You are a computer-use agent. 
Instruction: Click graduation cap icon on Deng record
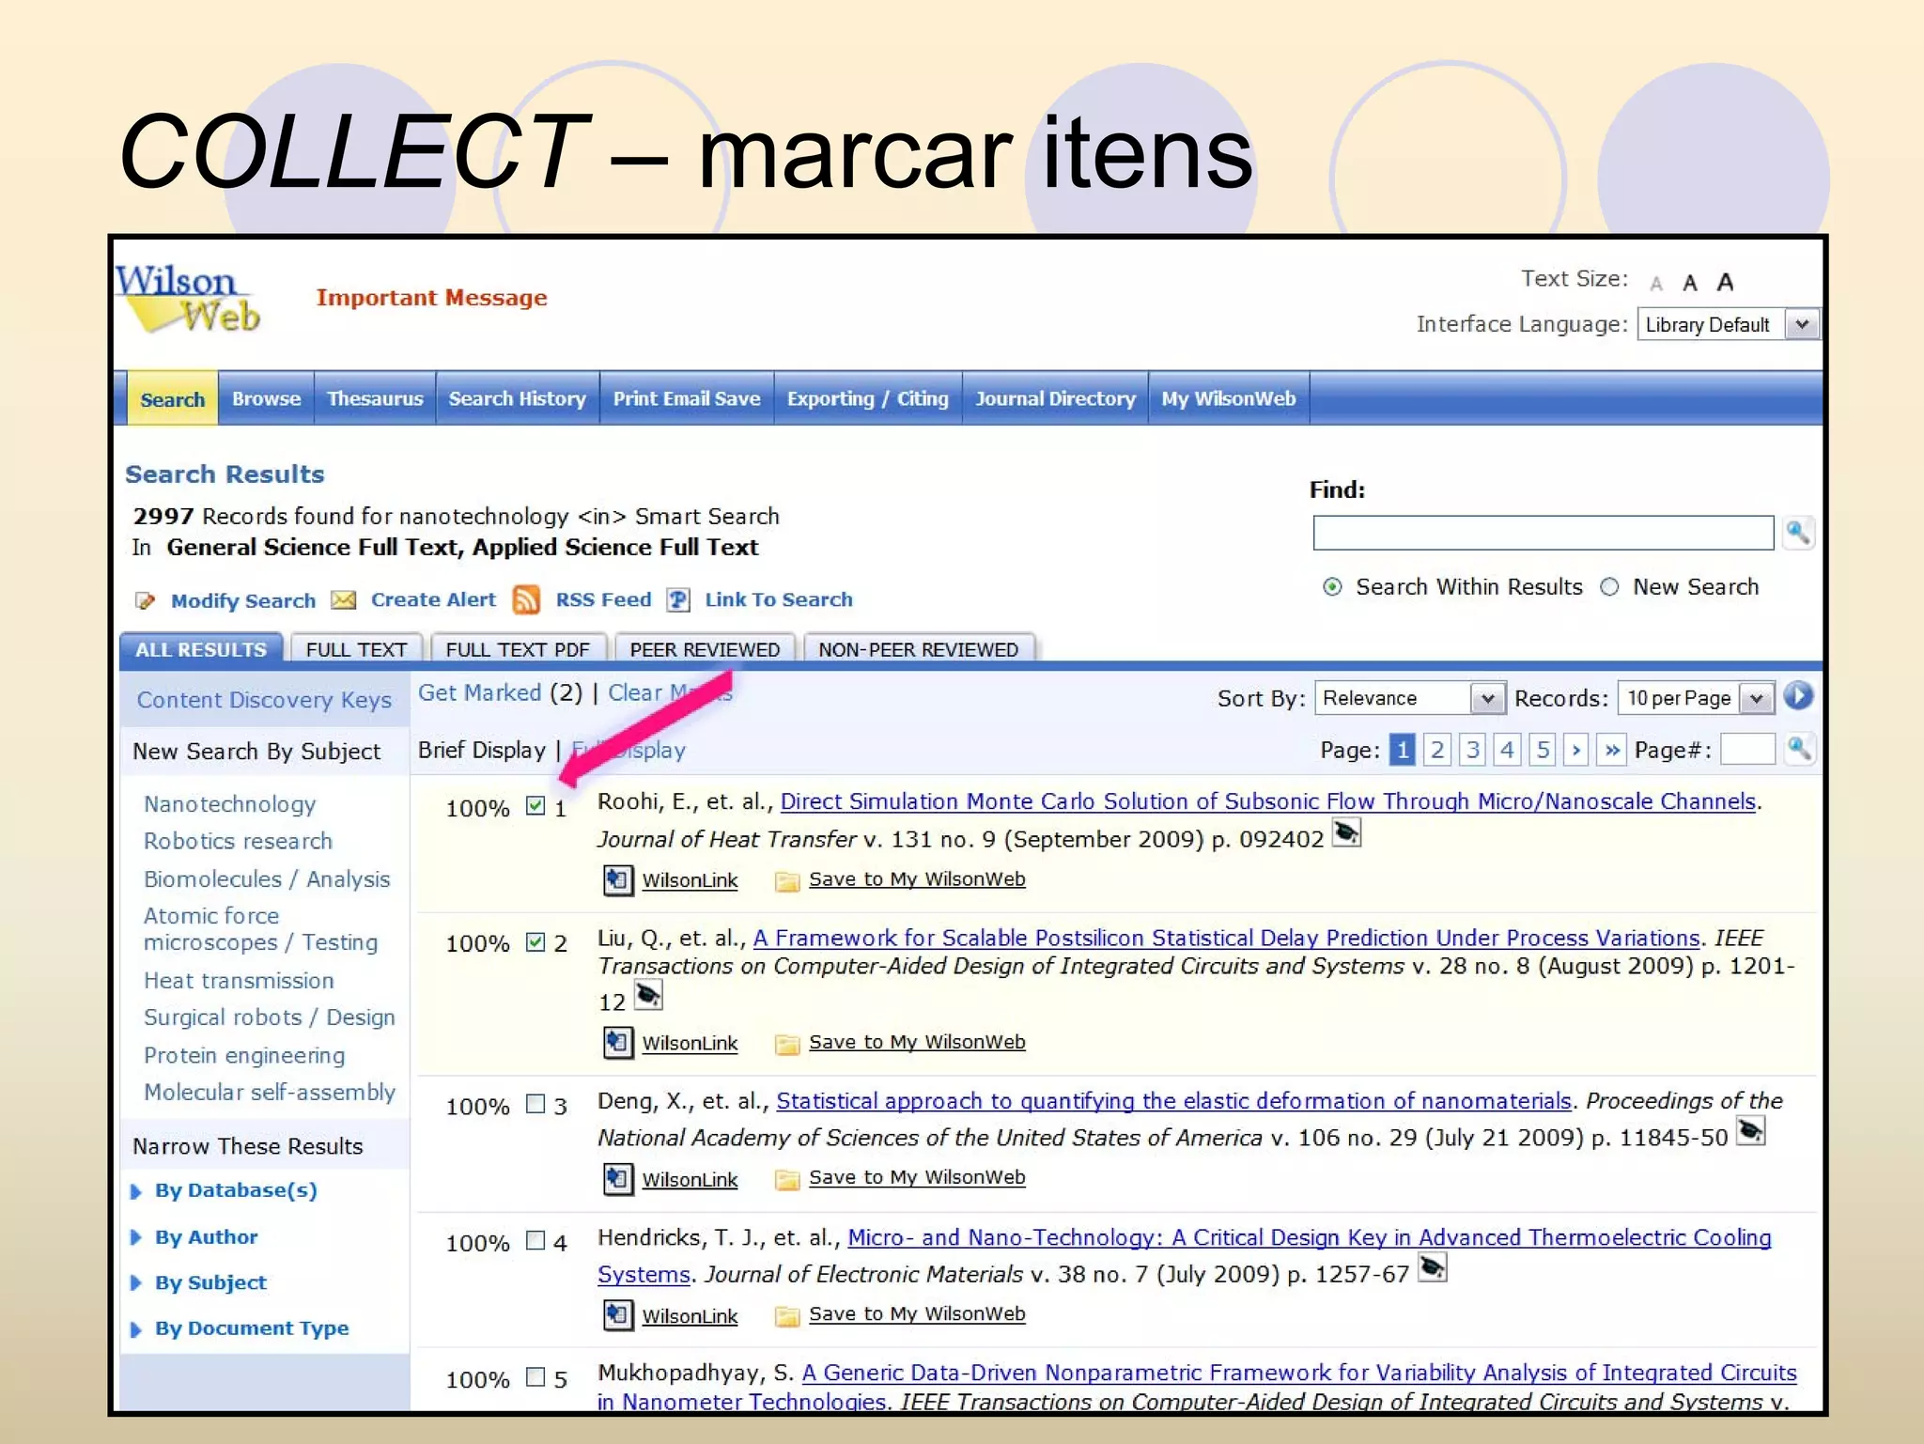coord(1751,1130)
